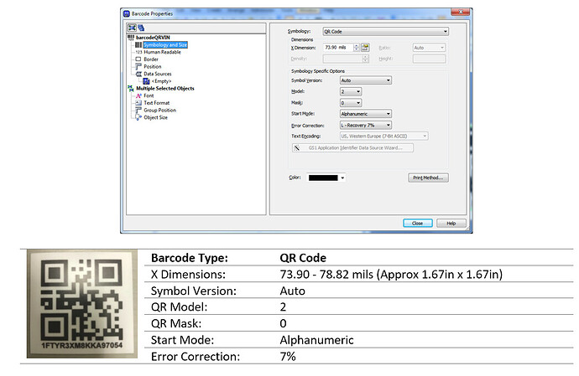579x376 pixels.
Task: Click the pink letter icon beside Font
Action: [x=138, y=95]
